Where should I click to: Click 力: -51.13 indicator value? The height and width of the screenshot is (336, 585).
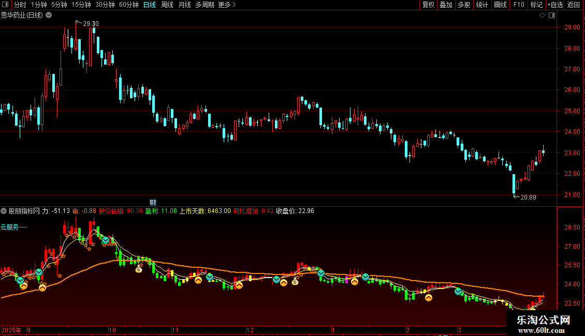[x=56, y=211]
